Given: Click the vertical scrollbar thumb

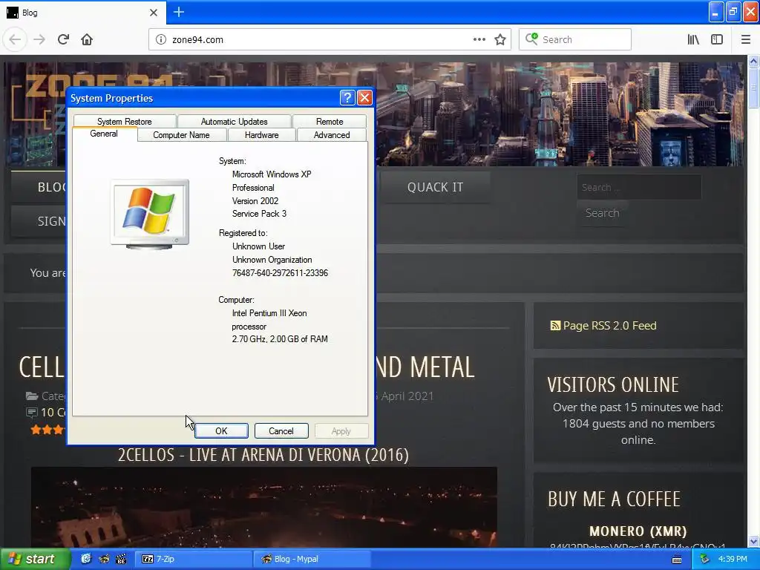Looking at the screenshot, I should pos(753,88).
